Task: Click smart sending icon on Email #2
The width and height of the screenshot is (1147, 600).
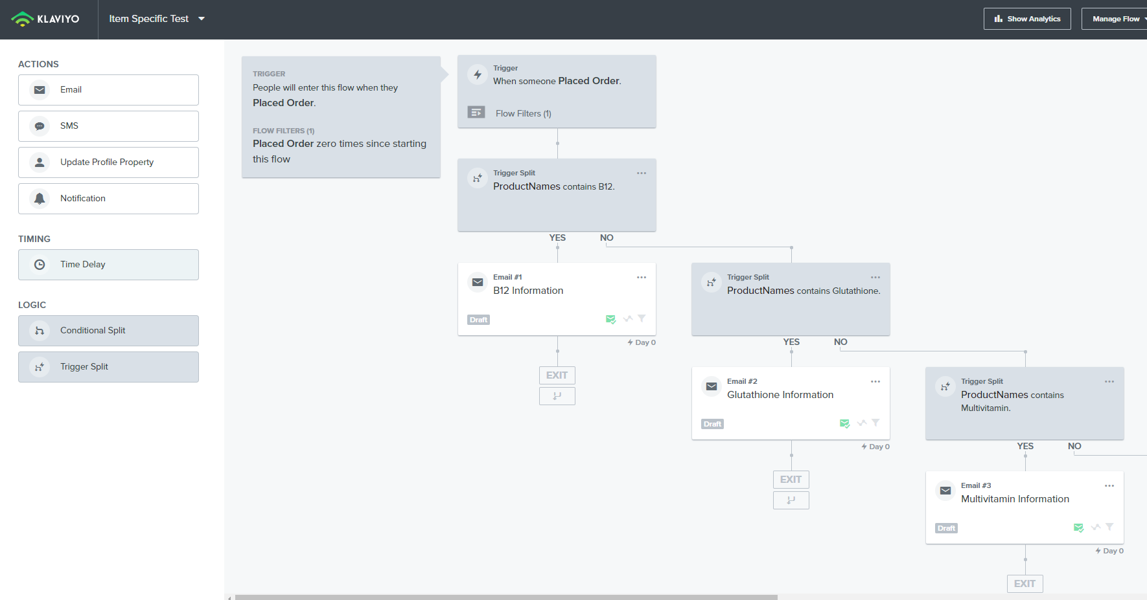Action: tap(844, 423)
